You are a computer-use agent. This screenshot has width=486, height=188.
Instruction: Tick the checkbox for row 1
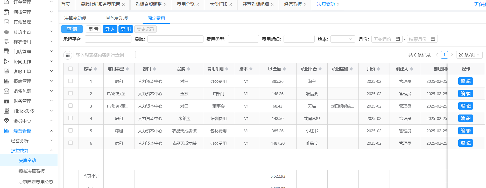tap(71, 81)
